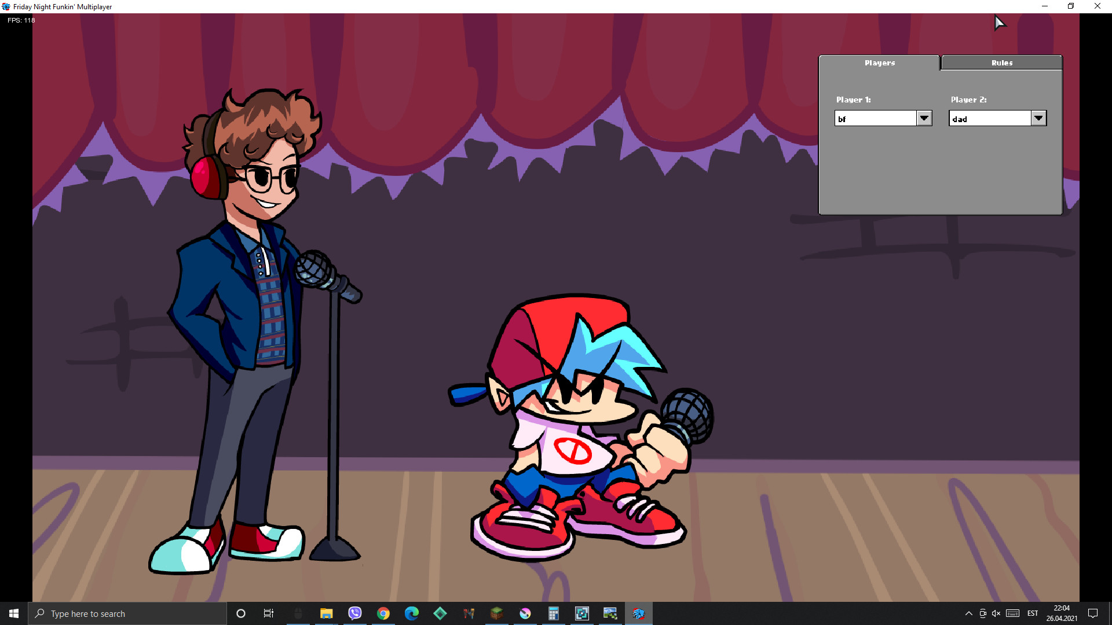Click the EST input language indicator
This screenshot has height=625, width=1112.
pyautogui.click(x=1033, y=613)
